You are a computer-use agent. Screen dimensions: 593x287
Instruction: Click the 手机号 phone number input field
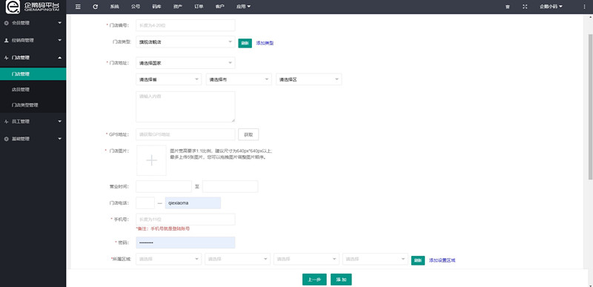(x=185, y=220)
